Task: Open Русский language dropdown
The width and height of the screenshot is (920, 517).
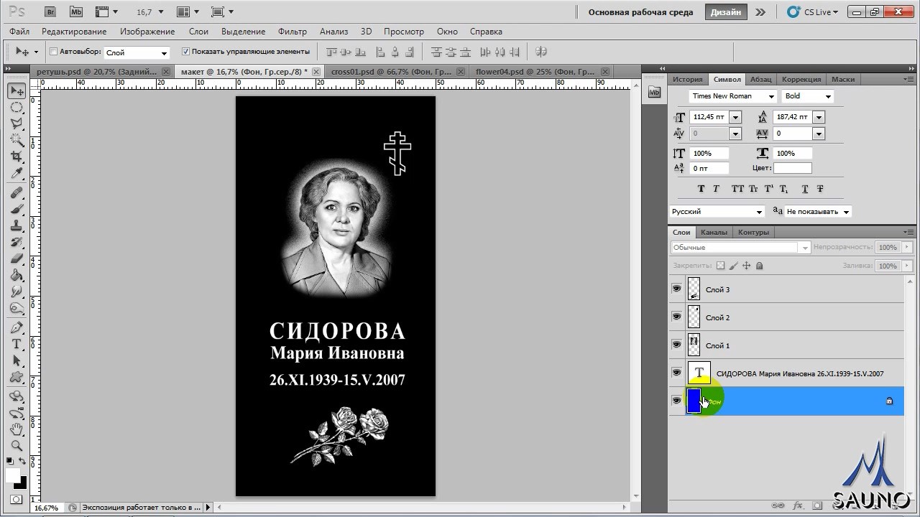Action: coord(759,212)
